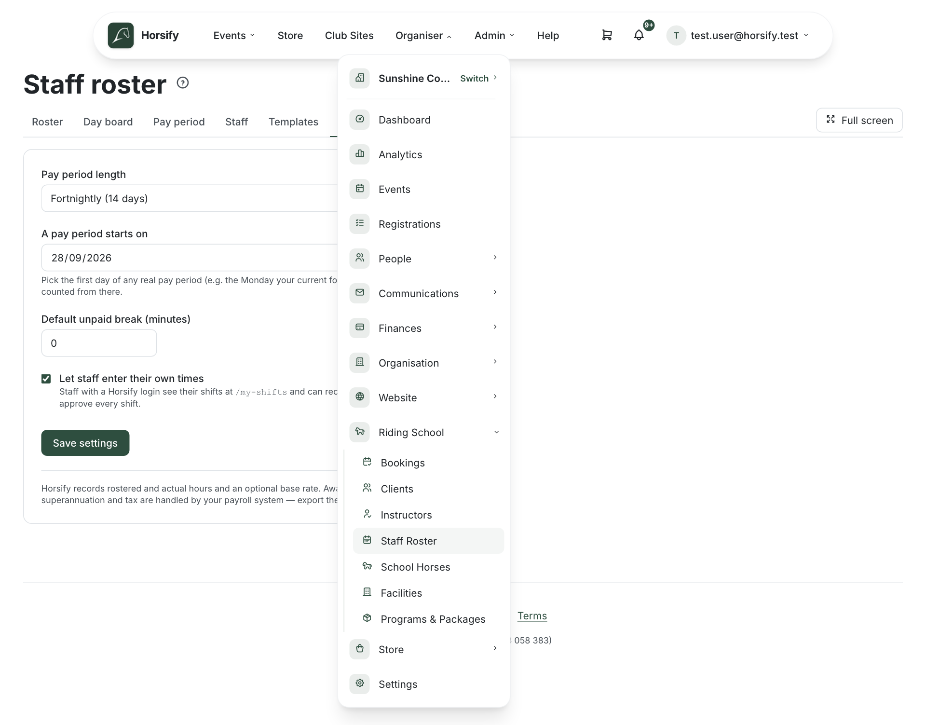This screenshot has height=725, width=926.
Task: Click the help question mark beside Staff roster
Action: [183, 83]
